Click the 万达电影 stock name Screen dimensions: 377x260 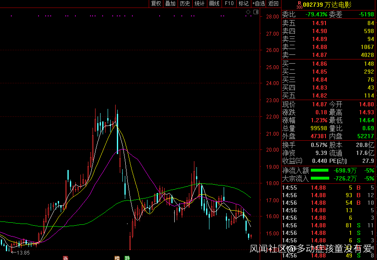[x=338, y=5]
